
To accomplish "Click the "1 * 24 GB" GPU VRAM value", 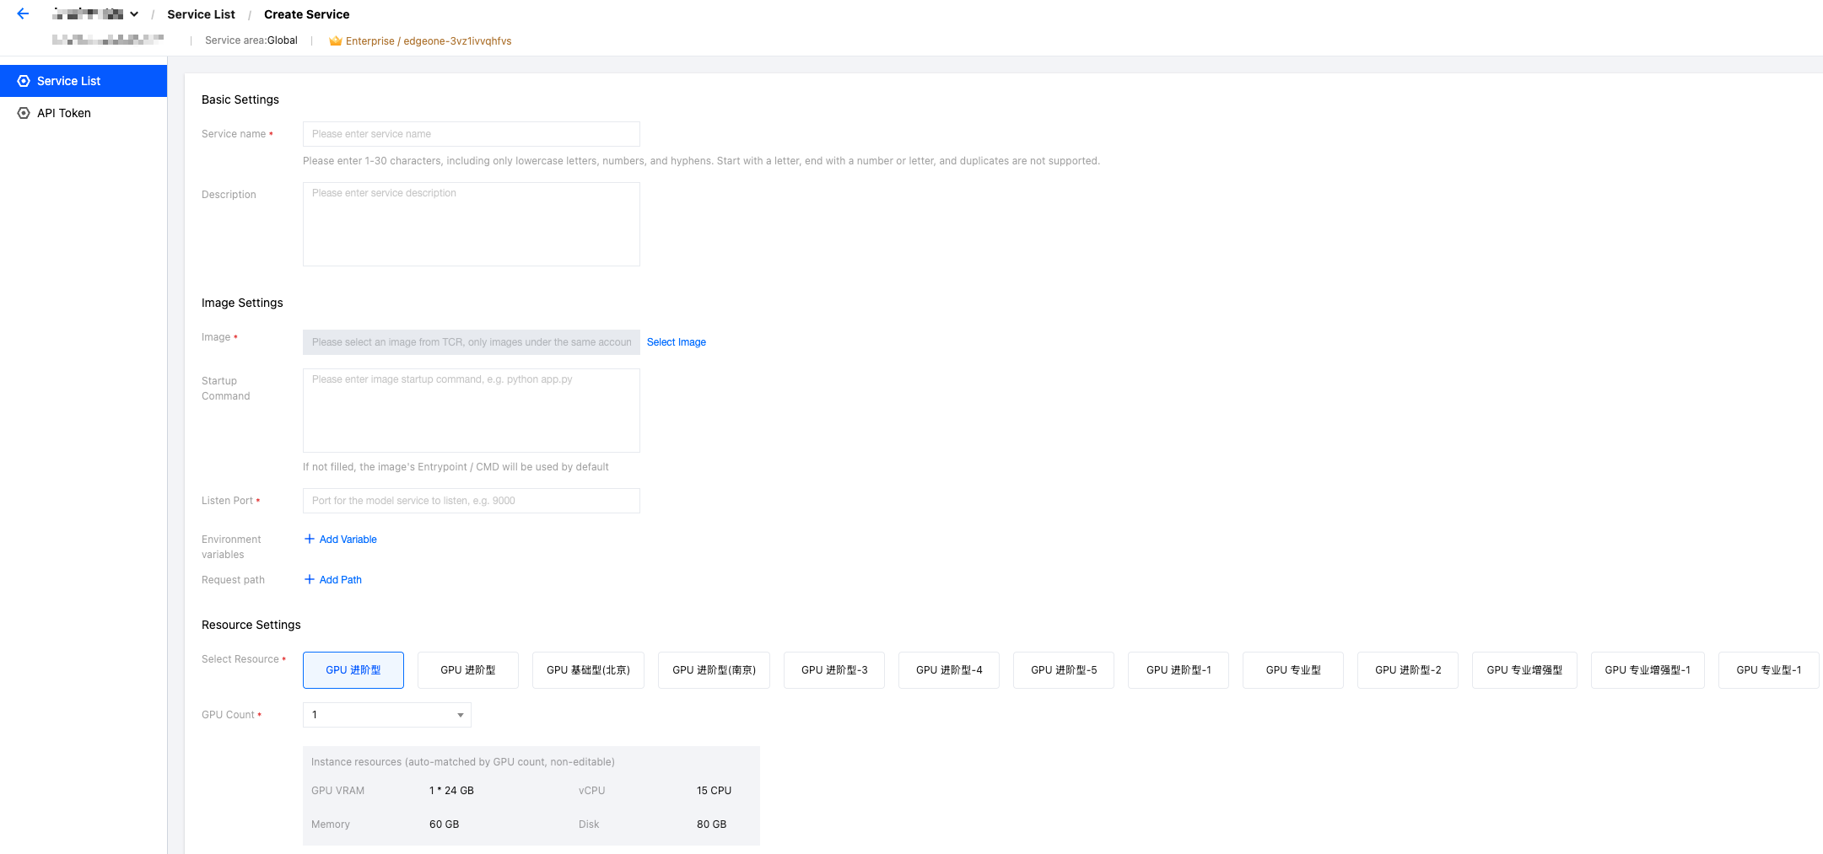I will (x=451, y=791).
